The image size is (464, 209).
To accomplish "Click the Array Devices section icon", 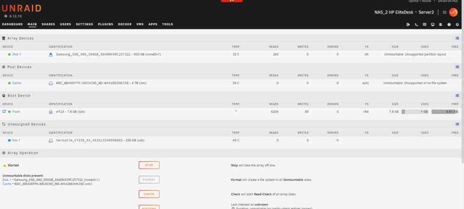I will coord(4,38).
